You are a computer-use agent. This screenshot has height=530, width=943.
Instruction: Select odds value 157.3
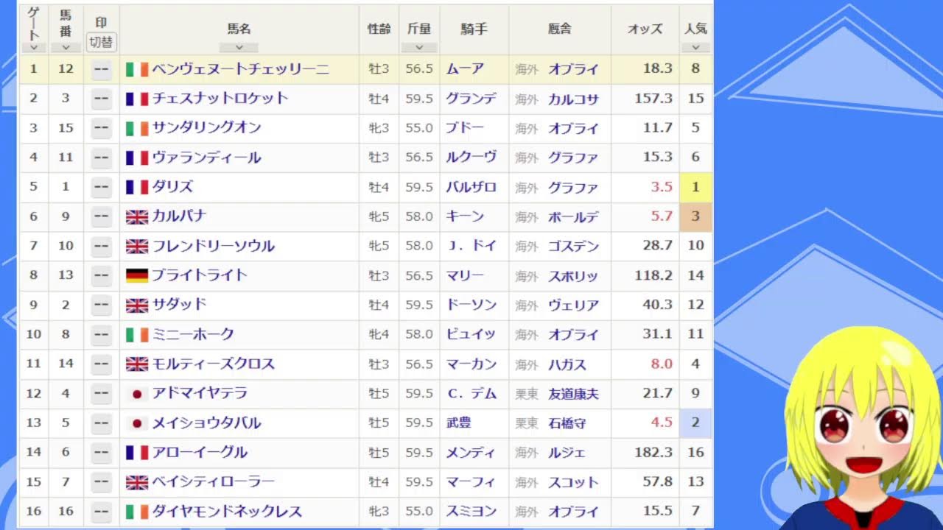point(653,99)
